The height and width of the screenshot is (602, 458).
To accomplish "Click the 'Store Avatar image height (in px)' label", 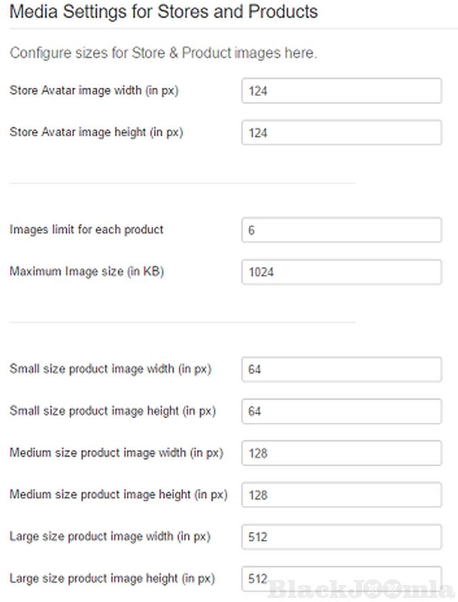I will tap(96, 132).
